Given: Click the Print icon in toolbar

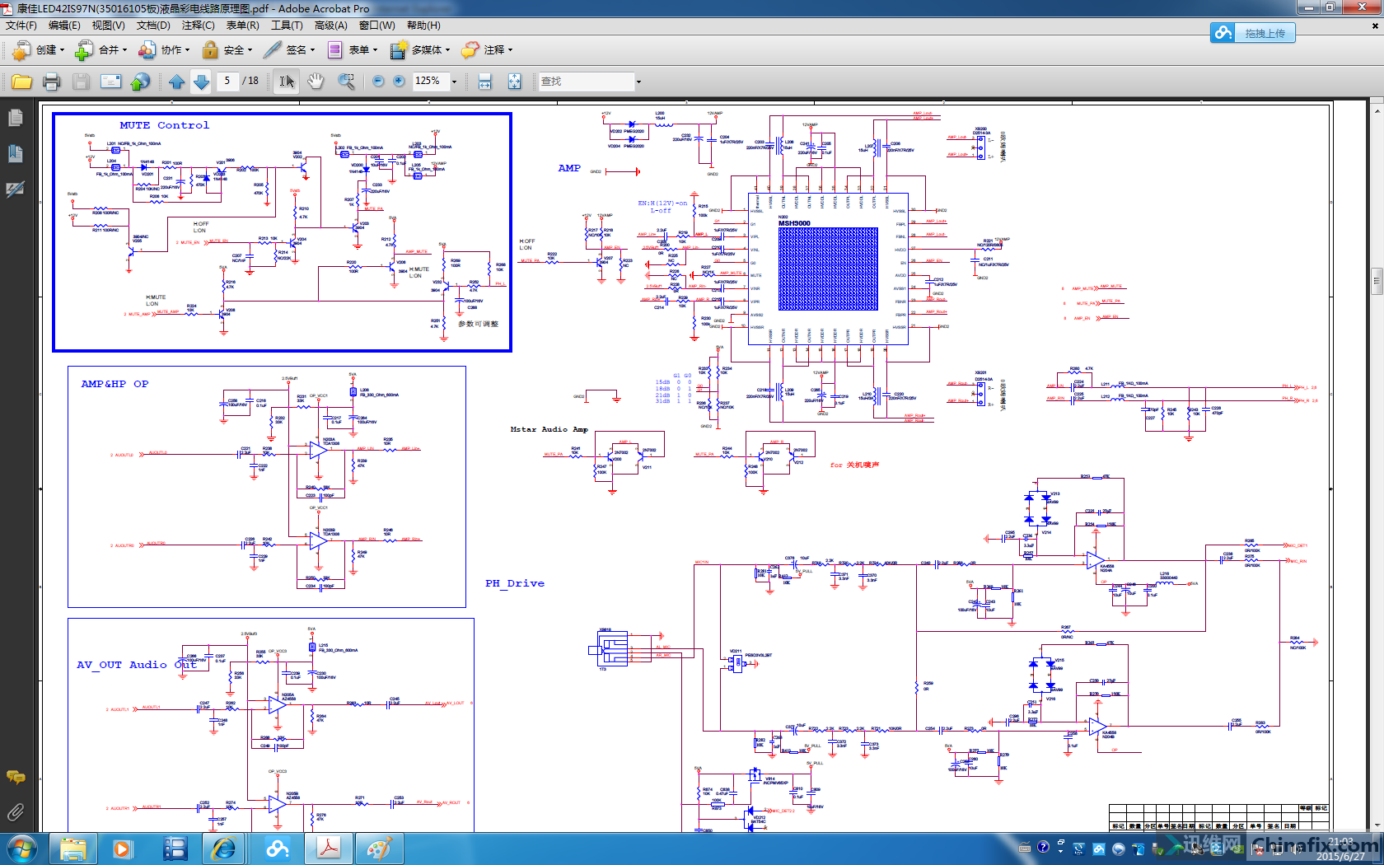Looking at the screenshot, I should tap(51, 82).
